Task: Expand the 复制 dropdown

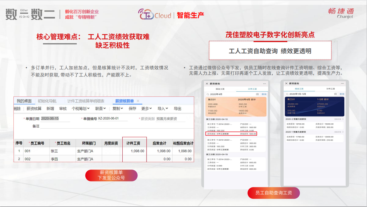Action: 118,109
